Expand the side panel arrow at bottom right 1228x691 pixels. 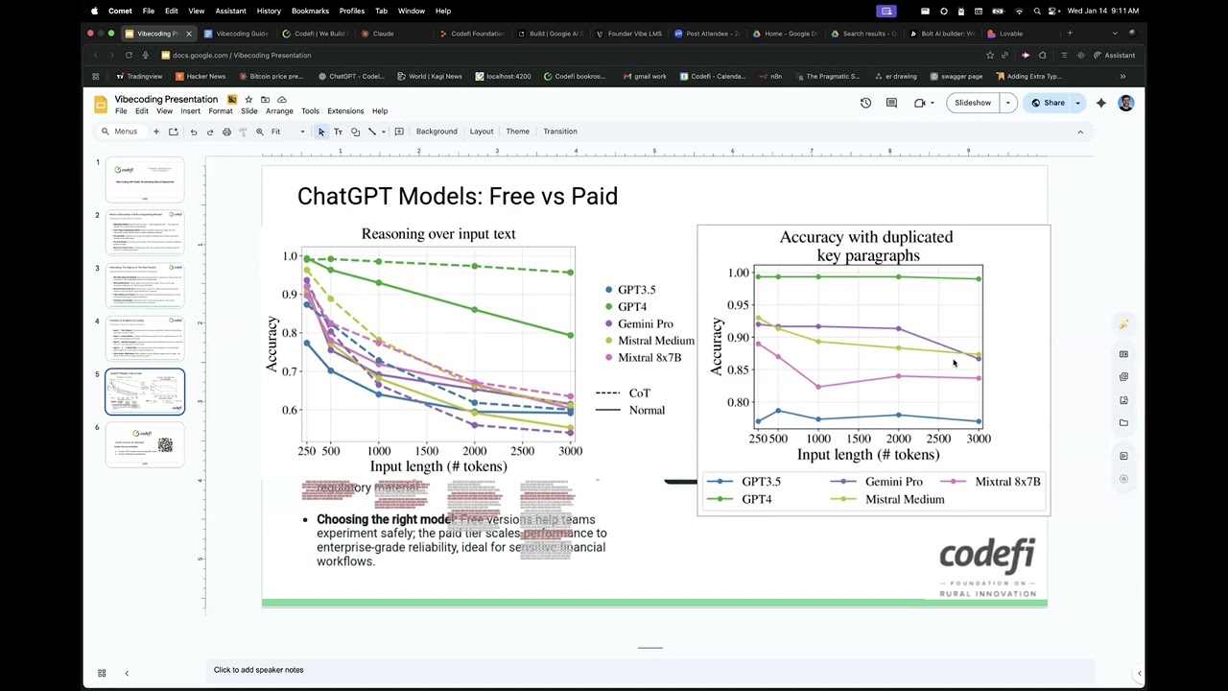click(1139, 673)
